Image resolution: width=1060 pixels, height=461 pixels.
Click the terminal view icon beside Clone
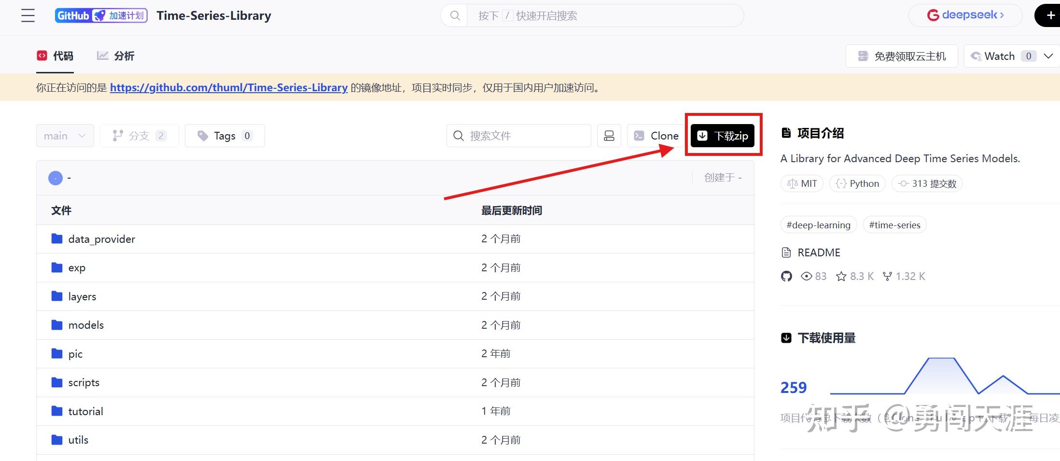tap(609, 136)
